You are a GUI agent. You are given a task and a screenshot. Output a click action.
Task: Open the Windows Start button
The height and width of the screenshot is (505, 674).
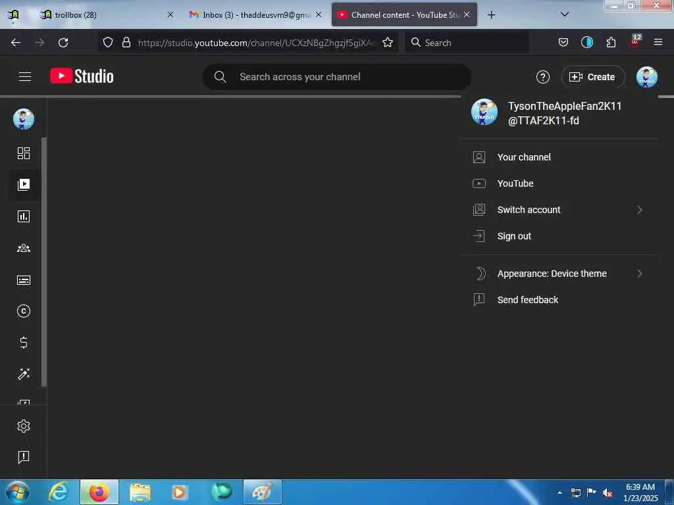18,492
